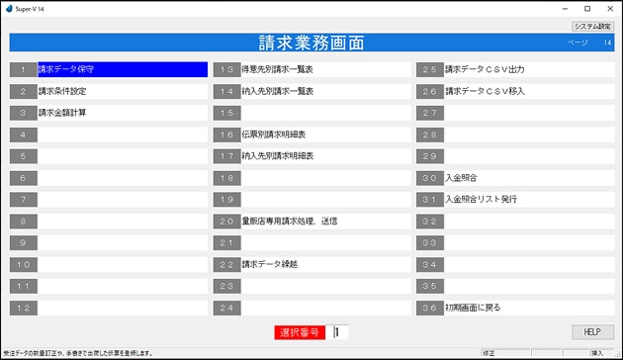Select menu item 請求金額計算
Viewport: 623px width, 360px height.
123,113
